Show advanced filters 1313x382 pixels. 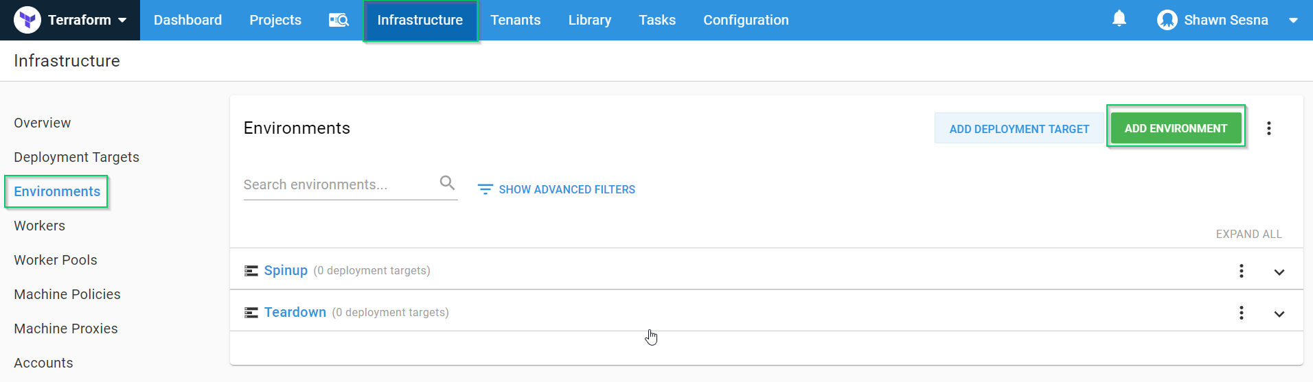pyautogui.click(x=557, y=189)
